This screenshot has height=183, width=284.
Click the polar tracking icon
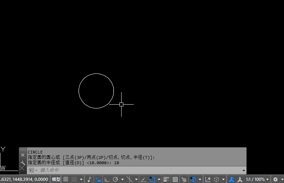(x=115, y=179)
